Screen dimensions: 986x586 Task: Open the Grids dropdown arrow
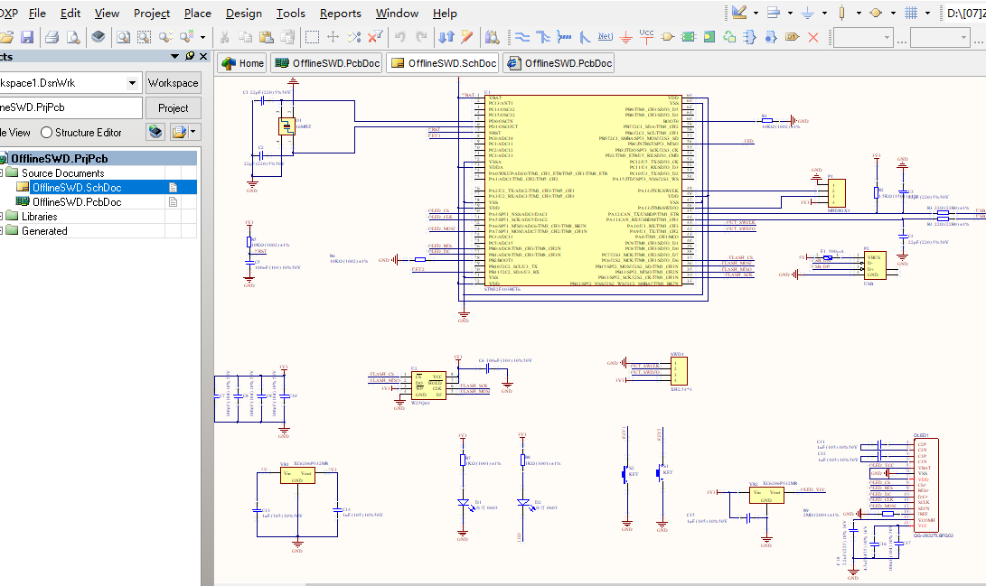tap(927, 13)
